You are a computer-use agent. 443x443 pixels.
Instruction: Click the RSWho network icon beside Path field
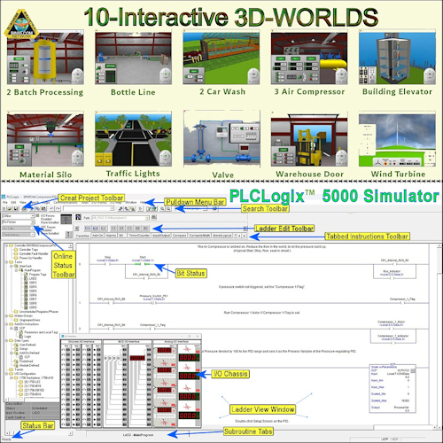[153, 217]
